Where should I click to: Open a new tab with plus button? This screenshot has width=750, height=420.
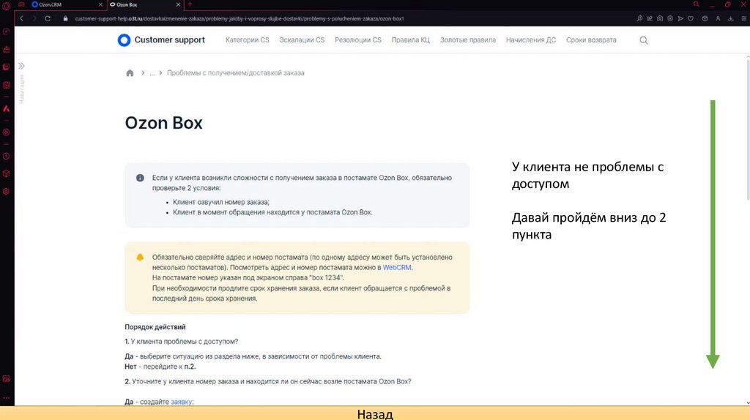[x=190, y=4]
